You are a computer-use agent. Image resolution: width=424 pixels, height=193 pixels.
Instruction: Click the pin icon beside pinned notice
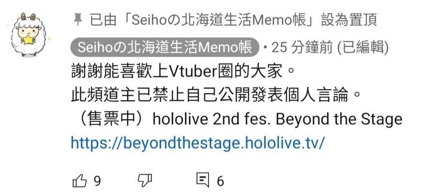(x=78, y=20)
